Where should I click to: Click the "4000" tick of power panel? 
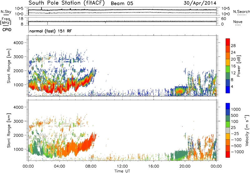(x=18, y=43)
